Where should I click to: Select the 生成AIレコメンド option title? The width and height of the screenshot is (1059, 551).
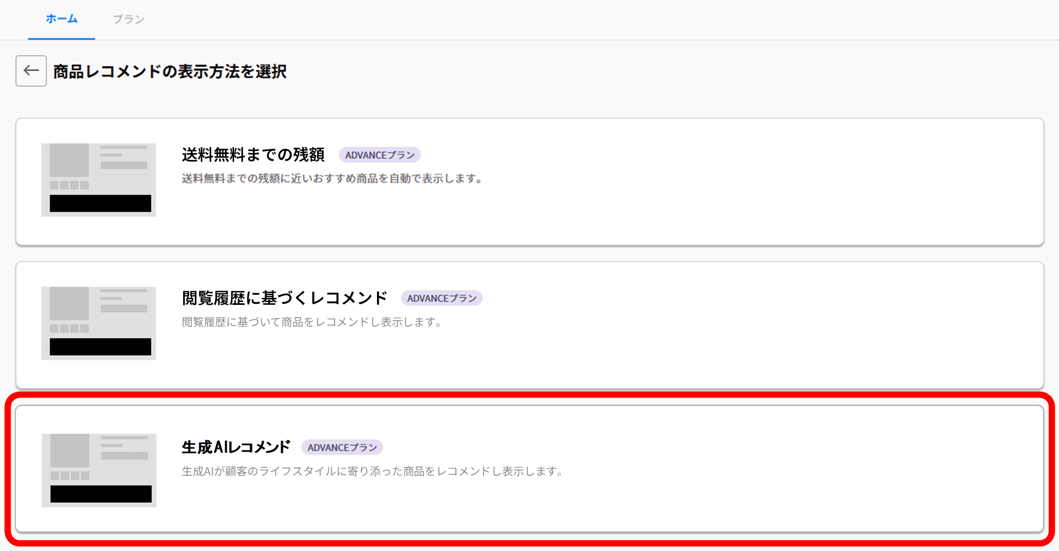(x=236, y=447)
